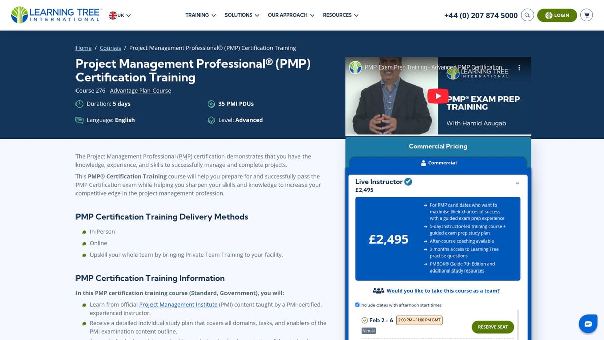Open the shopping cart icon
This screenshot has width=604, height=340.
pyautogui.click(x=586, y=15)
